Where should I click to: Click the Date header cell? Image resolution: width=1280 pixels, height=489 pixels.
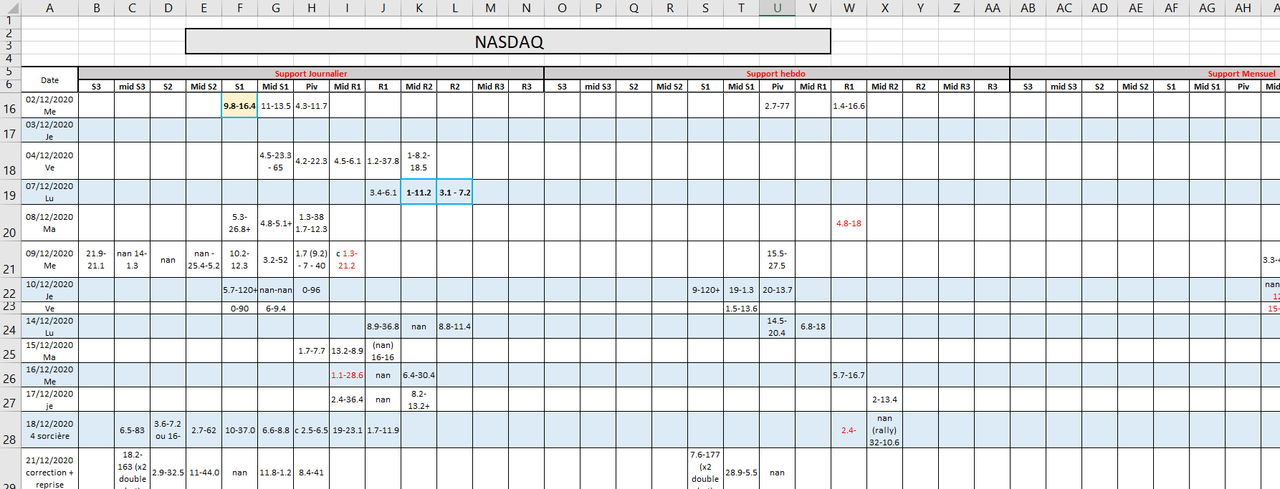pos(49,80)
